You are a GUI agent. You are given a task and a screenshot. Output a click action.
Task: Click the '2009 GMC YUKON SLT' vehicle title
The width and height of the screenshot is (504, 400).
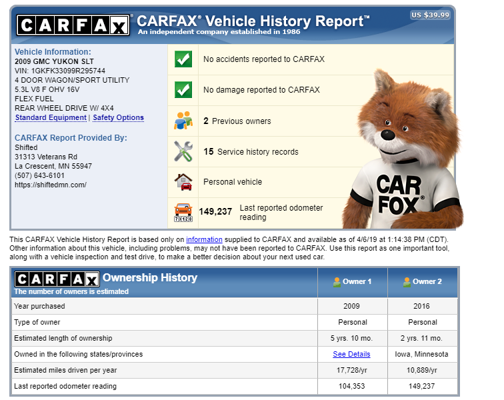[54, 61]
